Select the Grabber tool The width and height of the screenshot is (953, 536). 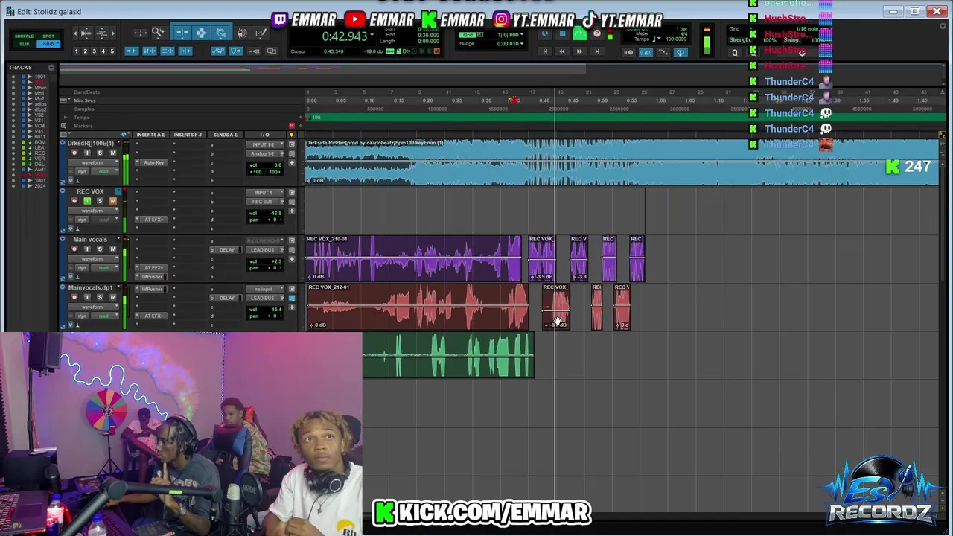[x=221, y=33]
